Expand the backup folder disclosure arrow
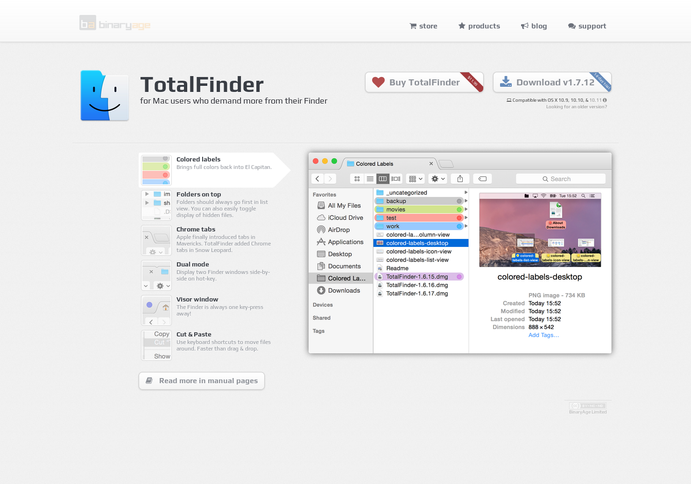 pyautogui.click(x=466, y=201)
